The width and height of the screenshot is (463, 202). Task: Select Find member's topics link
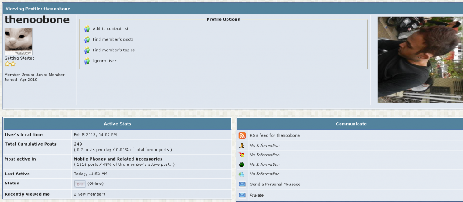[113, 50]
